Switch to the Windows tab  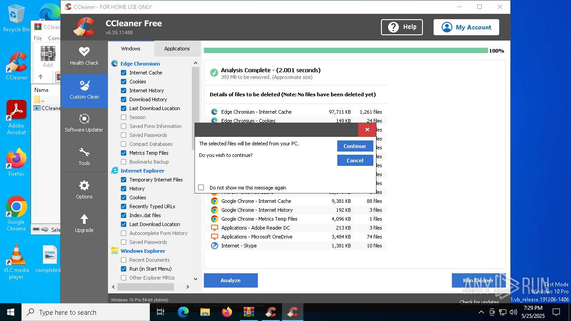point(131,49)
